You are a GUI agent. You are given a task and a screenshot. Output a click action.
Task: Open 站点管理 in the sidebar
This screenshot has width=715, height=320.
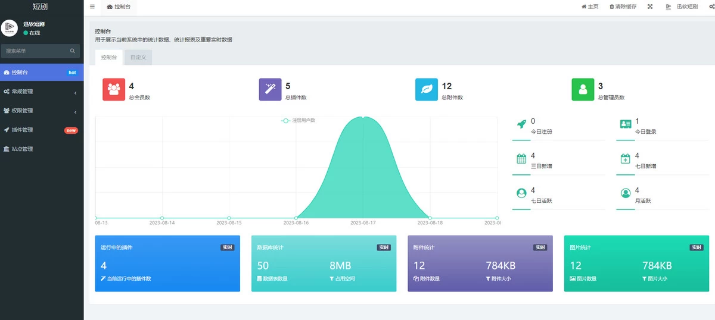click(41, 149)
